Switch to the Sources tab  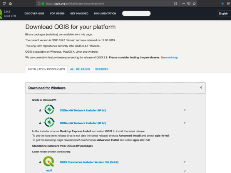pos(102,69)
